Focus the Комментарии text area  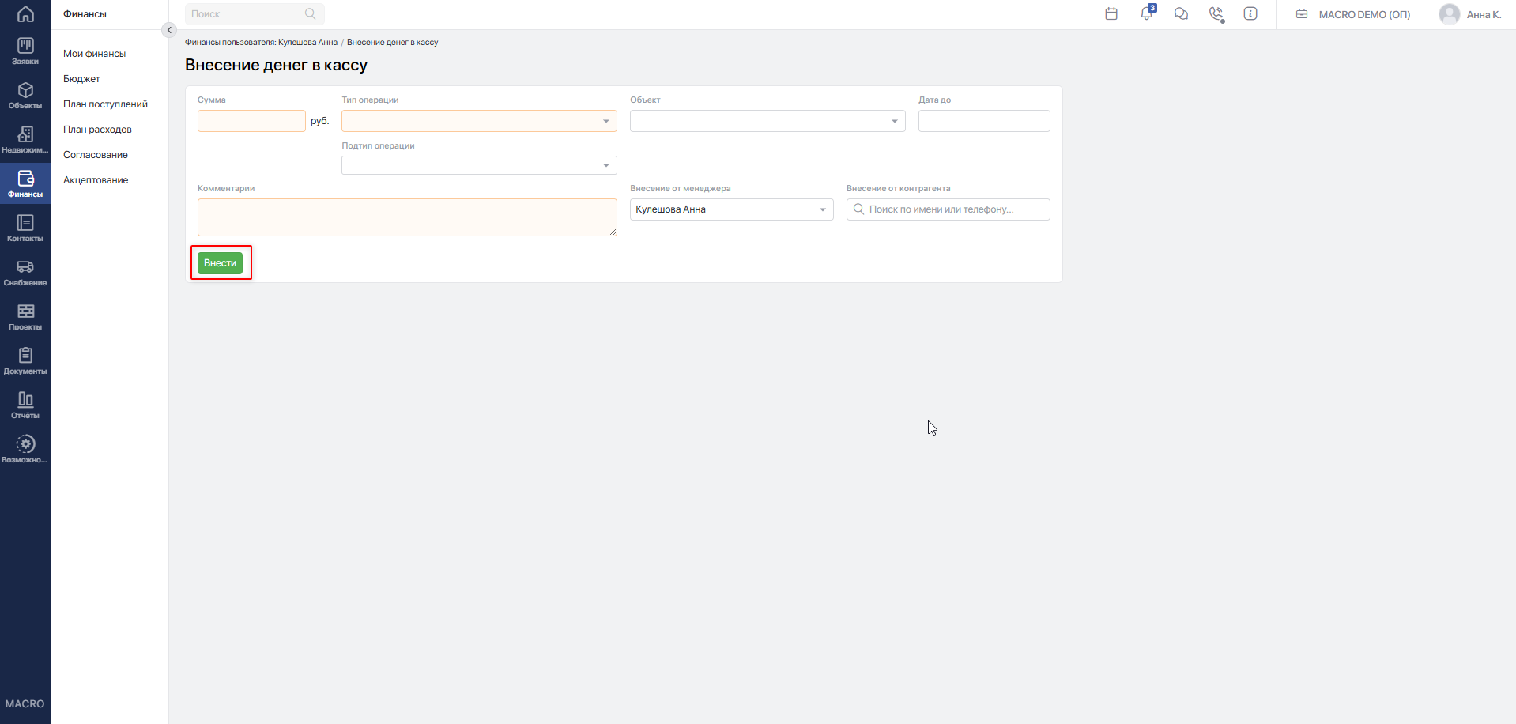(x=407, y=217)
